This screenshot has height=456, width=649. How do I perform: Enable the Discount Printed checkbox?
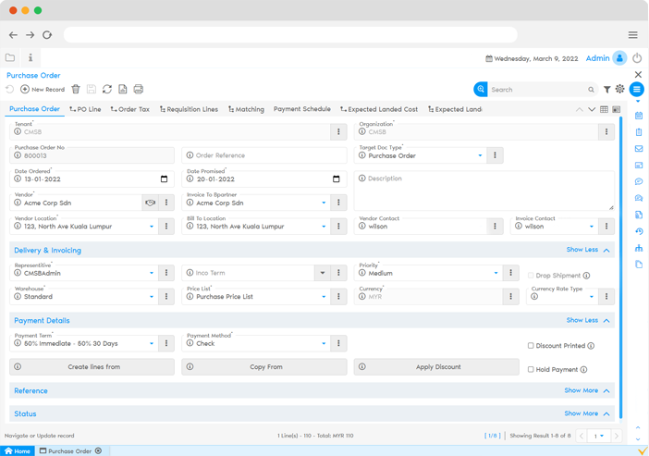531,346
